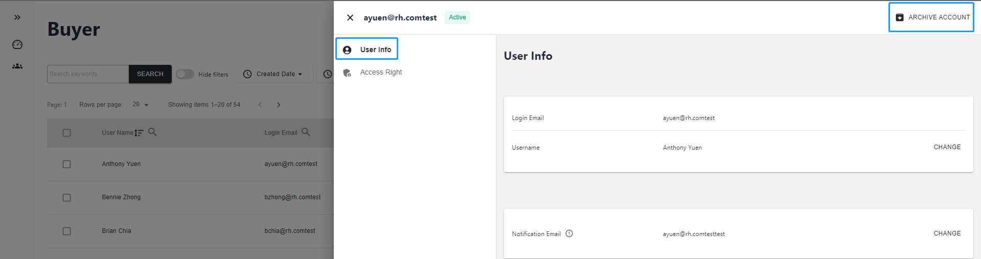Image resolution: width=981 pixels, height=259 pixels.
Task: Click the Search keywords input field
Action: point(88,74)
